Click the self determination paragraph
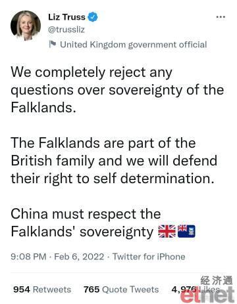Screen dimensions: 237x304 pyautogui.click(x=114, y=161)
